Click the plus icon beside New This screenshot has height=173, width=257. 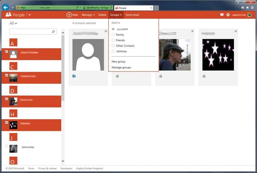(x=69, y=15)
